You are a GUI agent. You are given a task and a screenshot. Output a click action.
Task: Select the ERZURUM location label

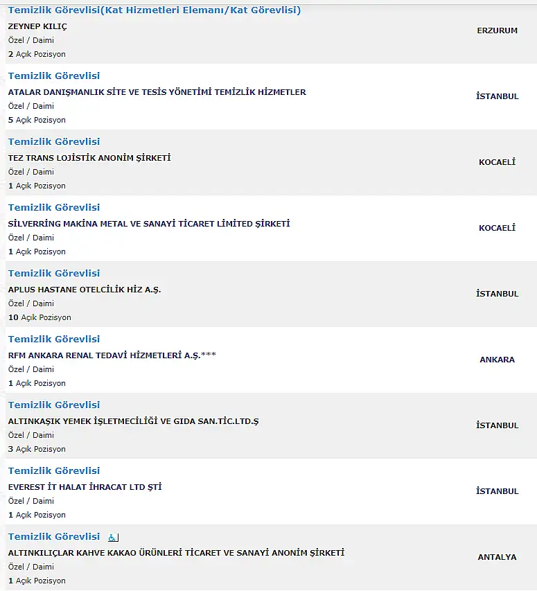tap(497, 30)
